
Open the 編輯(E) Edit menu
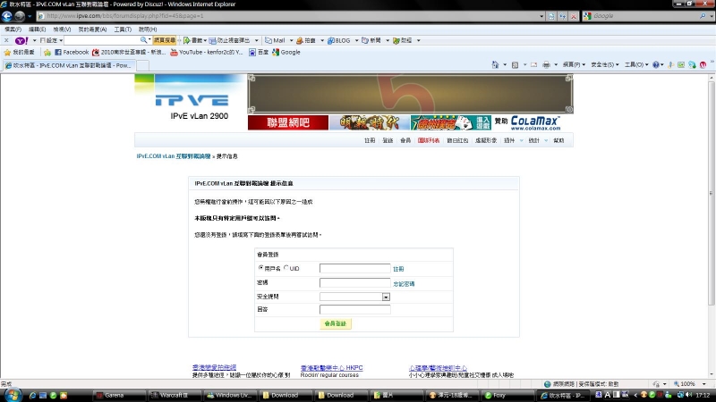(37, 29)
